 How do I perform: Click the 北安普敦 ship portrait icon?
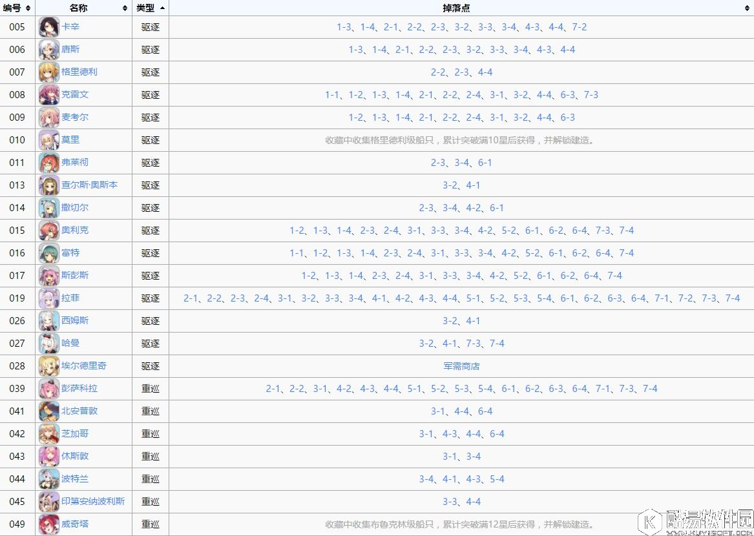48,411
